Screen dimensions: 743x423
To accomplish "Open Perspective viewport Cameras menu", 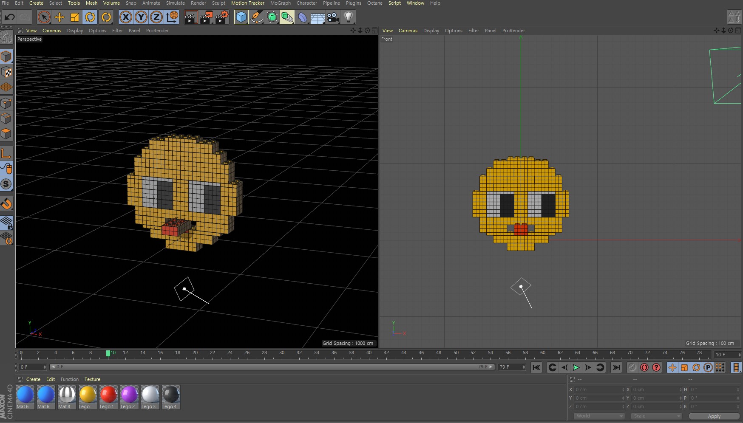I will coord(52,31).
